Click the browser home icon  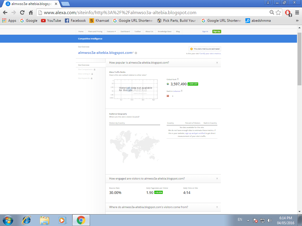[x=31, y=13]
